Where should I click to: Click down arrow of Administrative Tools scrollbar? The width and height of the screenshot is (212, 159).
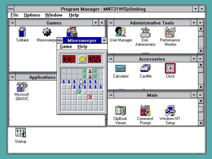(x=201, y=51)
